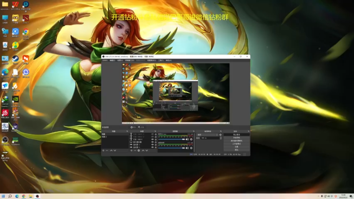This screenshot has height=199, width=354.
Task: Open 桌面音频 audio settings gear
Action: pyautogui.click(x=191, y=148)
